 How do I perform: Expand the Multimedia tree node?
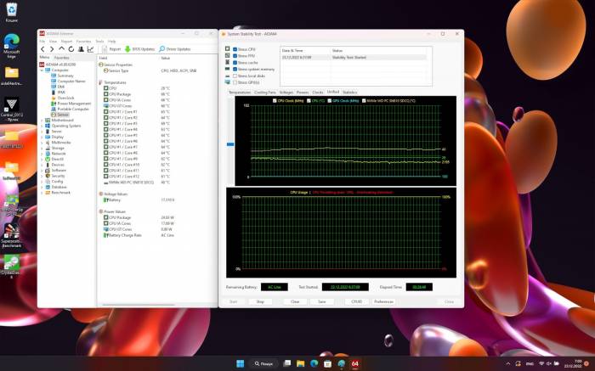pyautogui.click(x=42, y=143)
